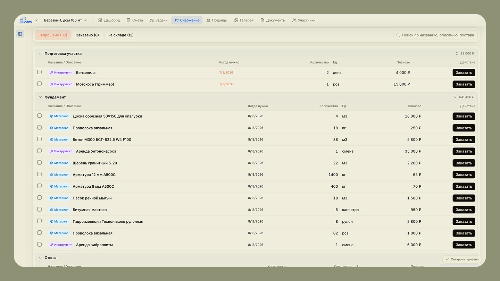Open the dropdown chevron beside the logo
Image resolution: width=500 pixels, height=281 pixels.
point(36,20)
